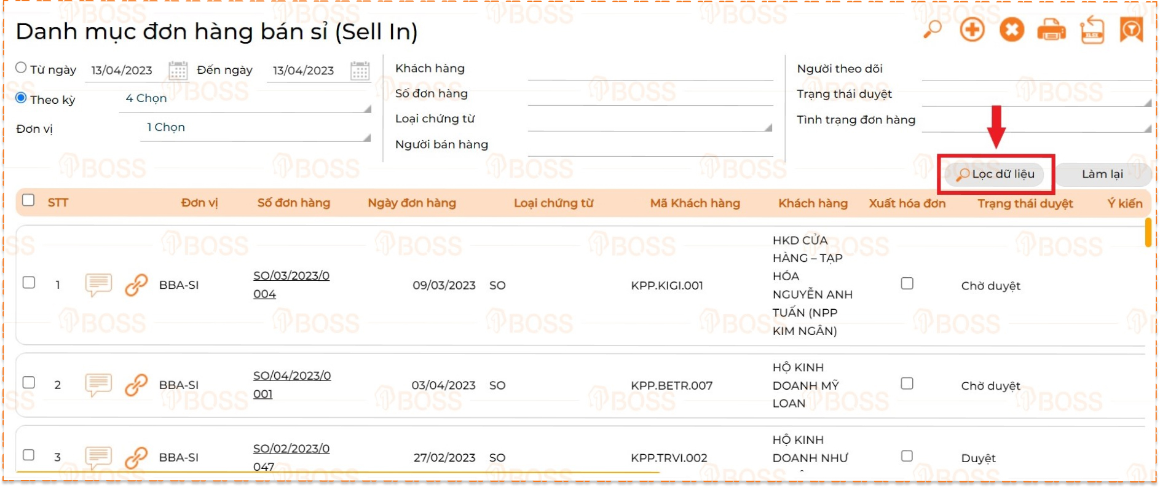The image size is (1160, 488).
Task: Open order link SO/04/2023/0001
Action: tap(292, 385)
